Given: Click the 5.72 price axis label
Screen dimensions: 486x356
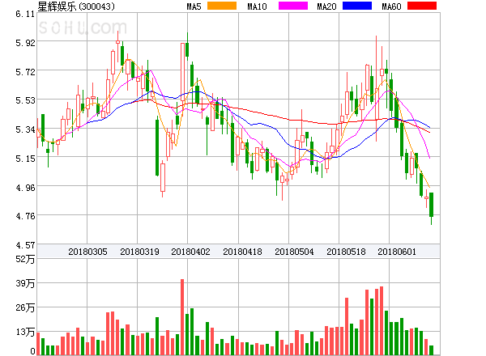Looking at the screenshot, I should tap(25, 72).
